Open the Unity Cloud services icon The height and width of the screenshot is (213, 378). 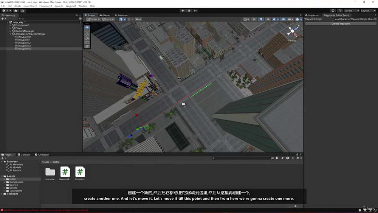point(16,11)
